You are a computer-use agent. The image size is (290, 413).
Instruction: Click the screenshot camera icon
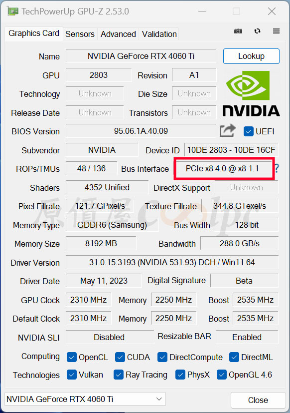(x=238, y=31)
